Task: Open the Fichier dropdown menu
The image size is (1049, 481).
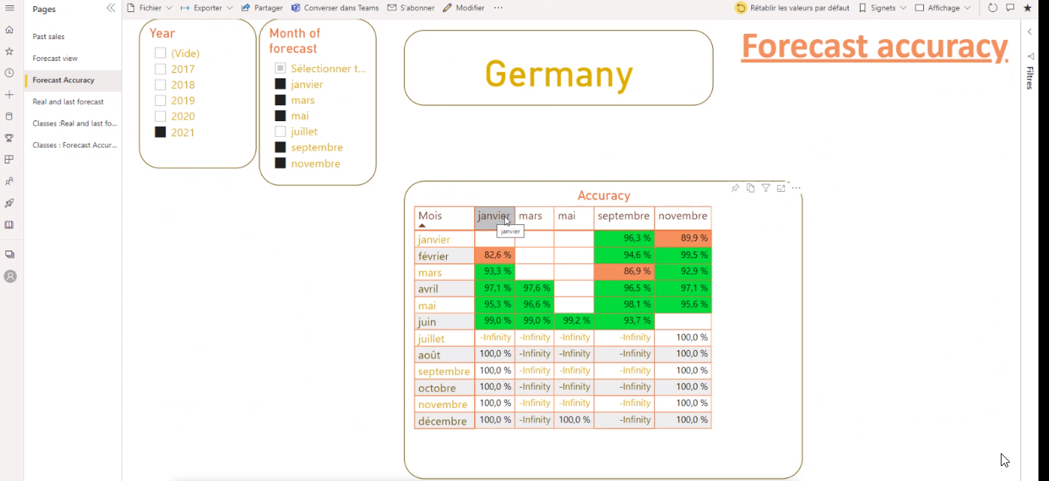Action: pos(149,8)
